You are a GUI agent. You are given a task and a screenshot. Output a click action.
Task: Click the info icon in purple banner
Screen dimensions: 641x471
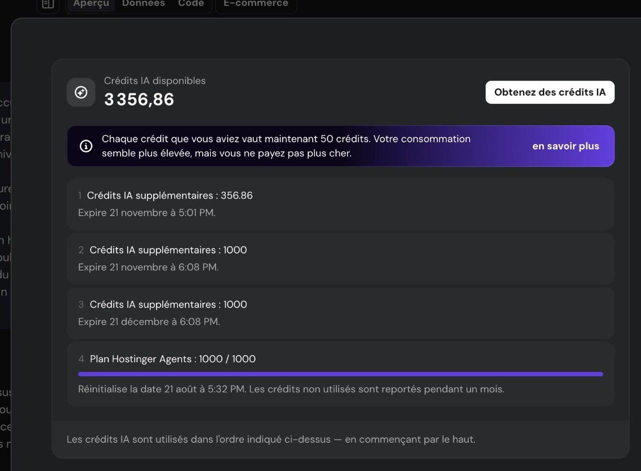pos(86,146)
